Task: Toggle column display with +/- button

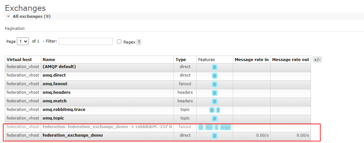Action: (x=317, y=60)
